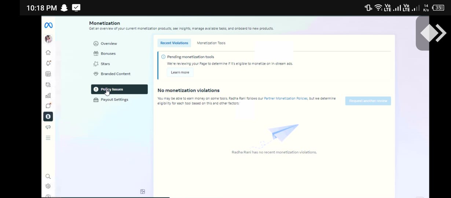Open notifications bell icon

click(x=48, y=63)
